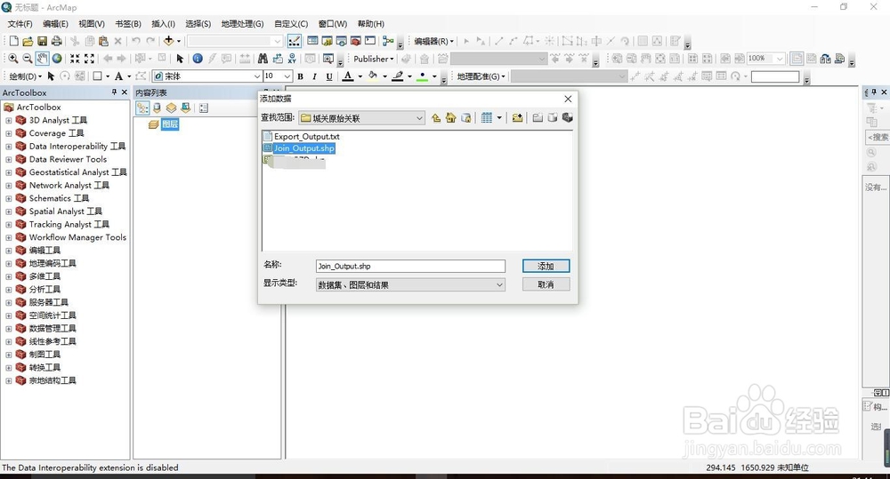Toggle List By Visibility in contents panel
The width and height of the screenshot is (890, 479).
(x=172, y=108)
